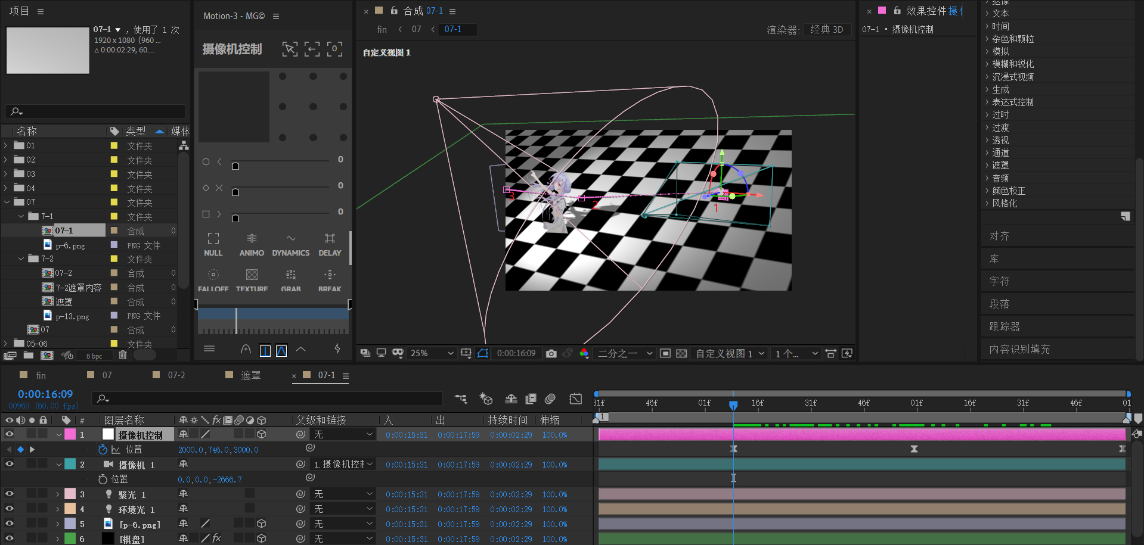
Task: Enable motion blur icon in timeline toolbar
Action: click(550, 398)
